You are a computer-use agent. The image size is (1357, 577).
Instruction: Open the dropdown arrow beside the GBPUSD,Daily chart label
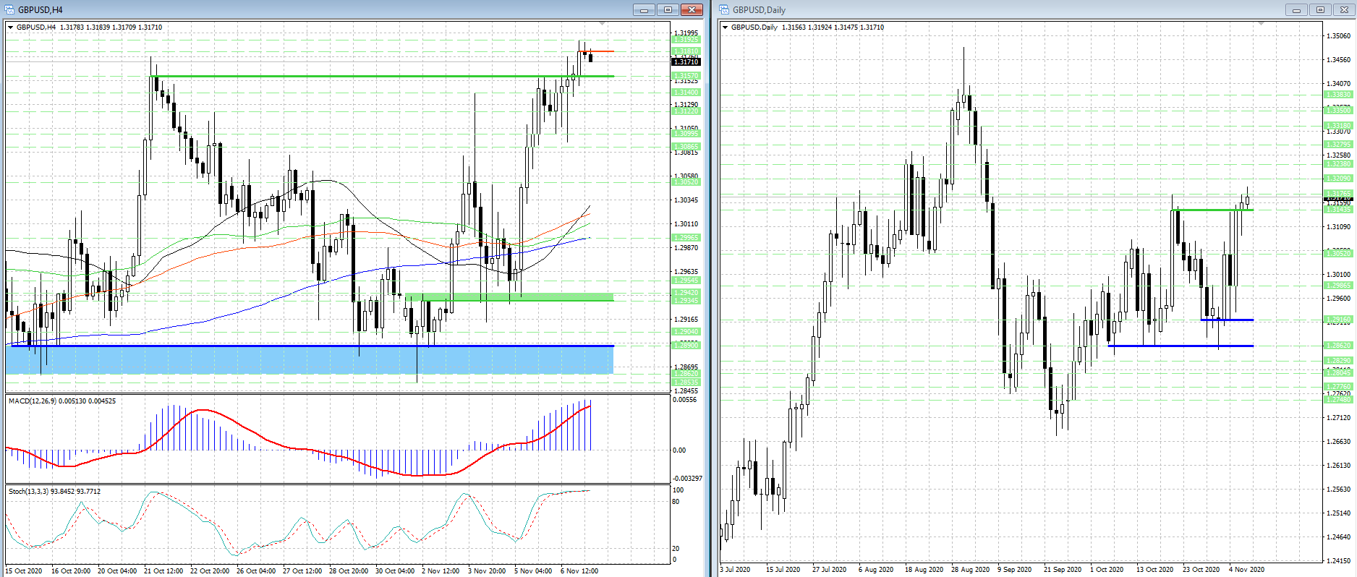pyautogui.click(x=726, y=27)
